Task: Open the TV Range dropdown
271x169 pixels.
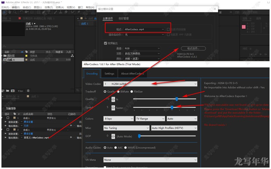Action: coord(150,119)
